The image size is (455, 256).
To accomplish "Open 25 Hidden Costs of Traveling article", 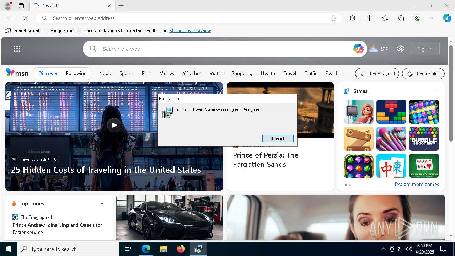I will click(106, 170).
